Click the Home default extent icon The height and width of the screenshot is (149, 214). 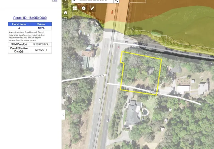[x=65, y=12]
